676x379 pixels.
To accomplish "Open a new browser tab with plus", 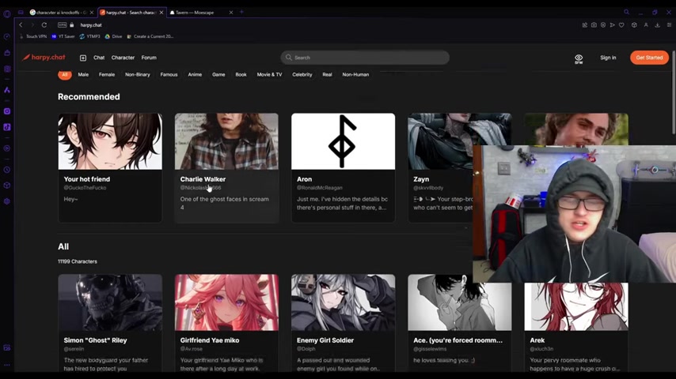I will (241, 12).
